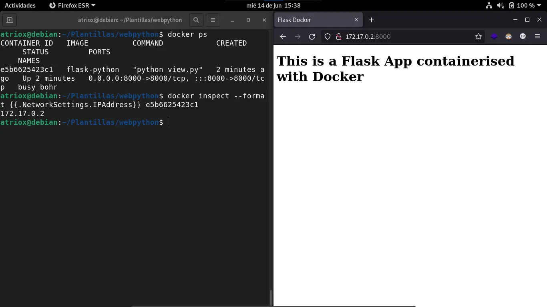This screenshot has height=307, width=547.
Task: Click the 172.17.0.2 terminal output line
Action: tap(22, 114)
